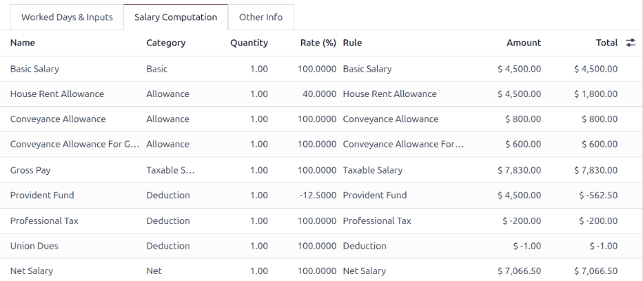Open the Other Info tab

click(x=261, y=17)
